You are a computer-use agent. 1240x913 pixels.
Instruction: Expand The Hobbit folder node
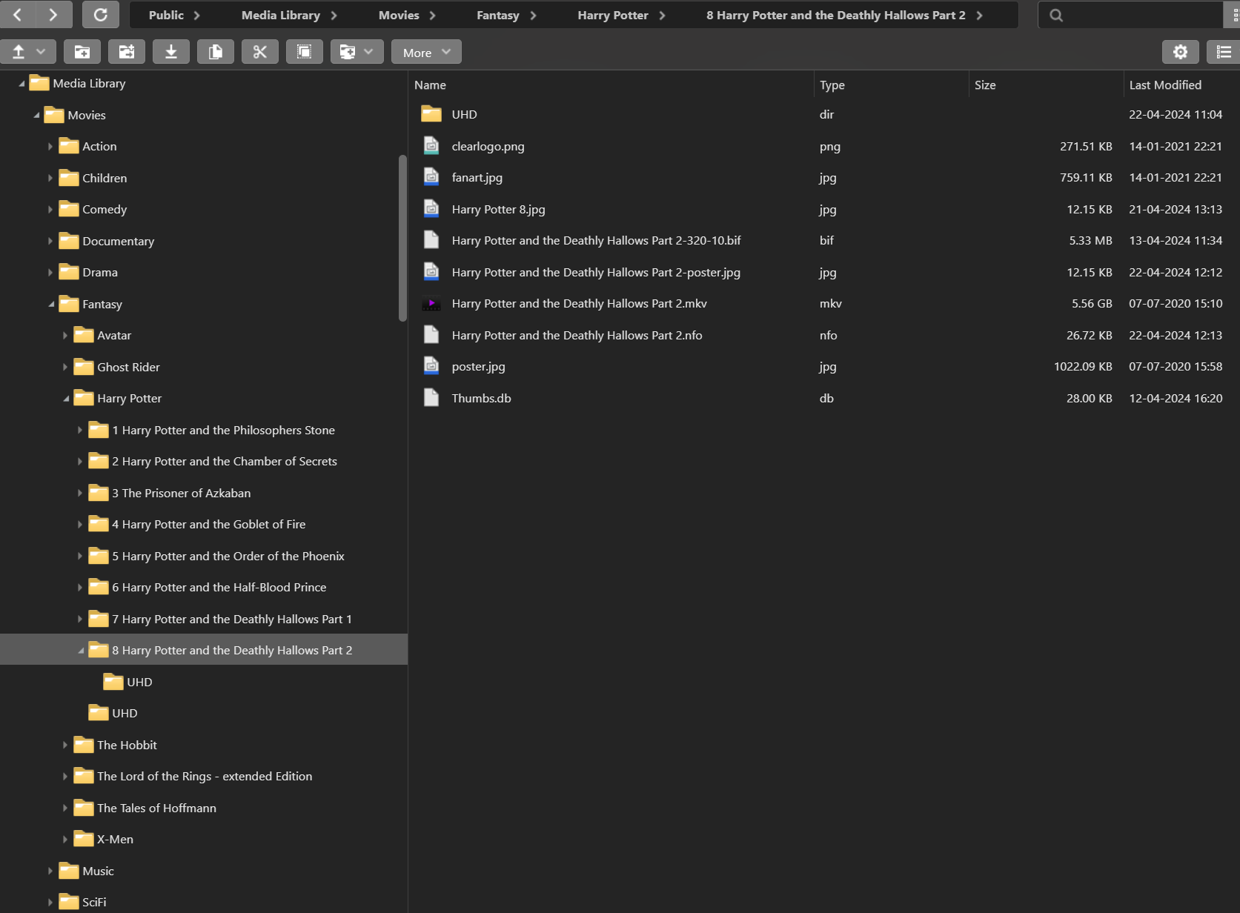click(65, 745)
